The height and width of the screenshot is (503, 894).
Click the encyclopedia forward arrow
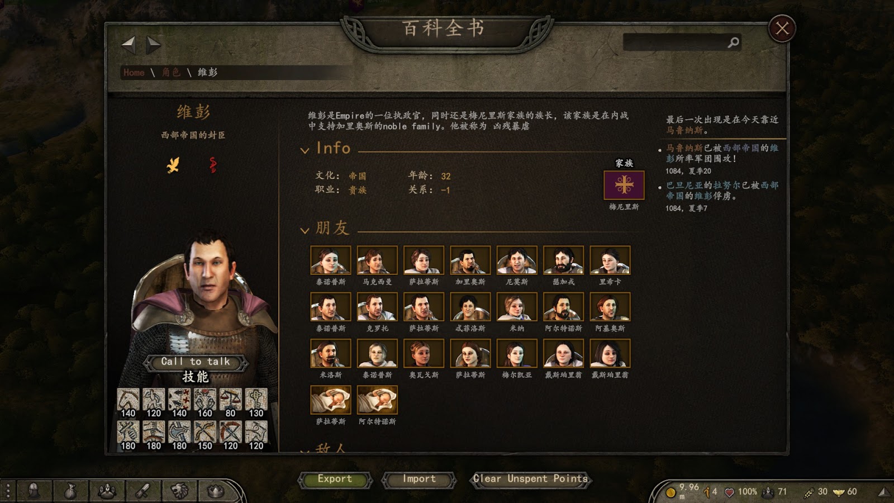(x=154, y=45)
